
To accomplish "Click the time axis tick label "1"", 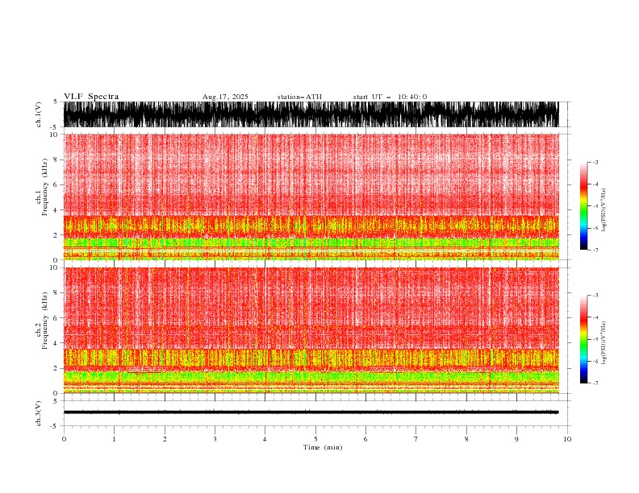I will (114, 439).
